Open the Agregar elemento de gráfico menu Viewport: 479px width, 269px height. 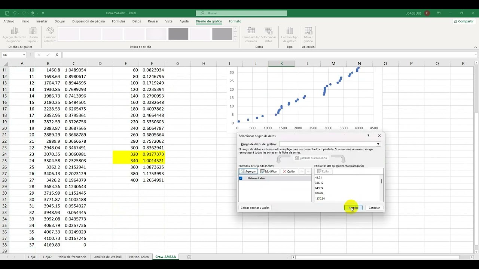point(14,35)
